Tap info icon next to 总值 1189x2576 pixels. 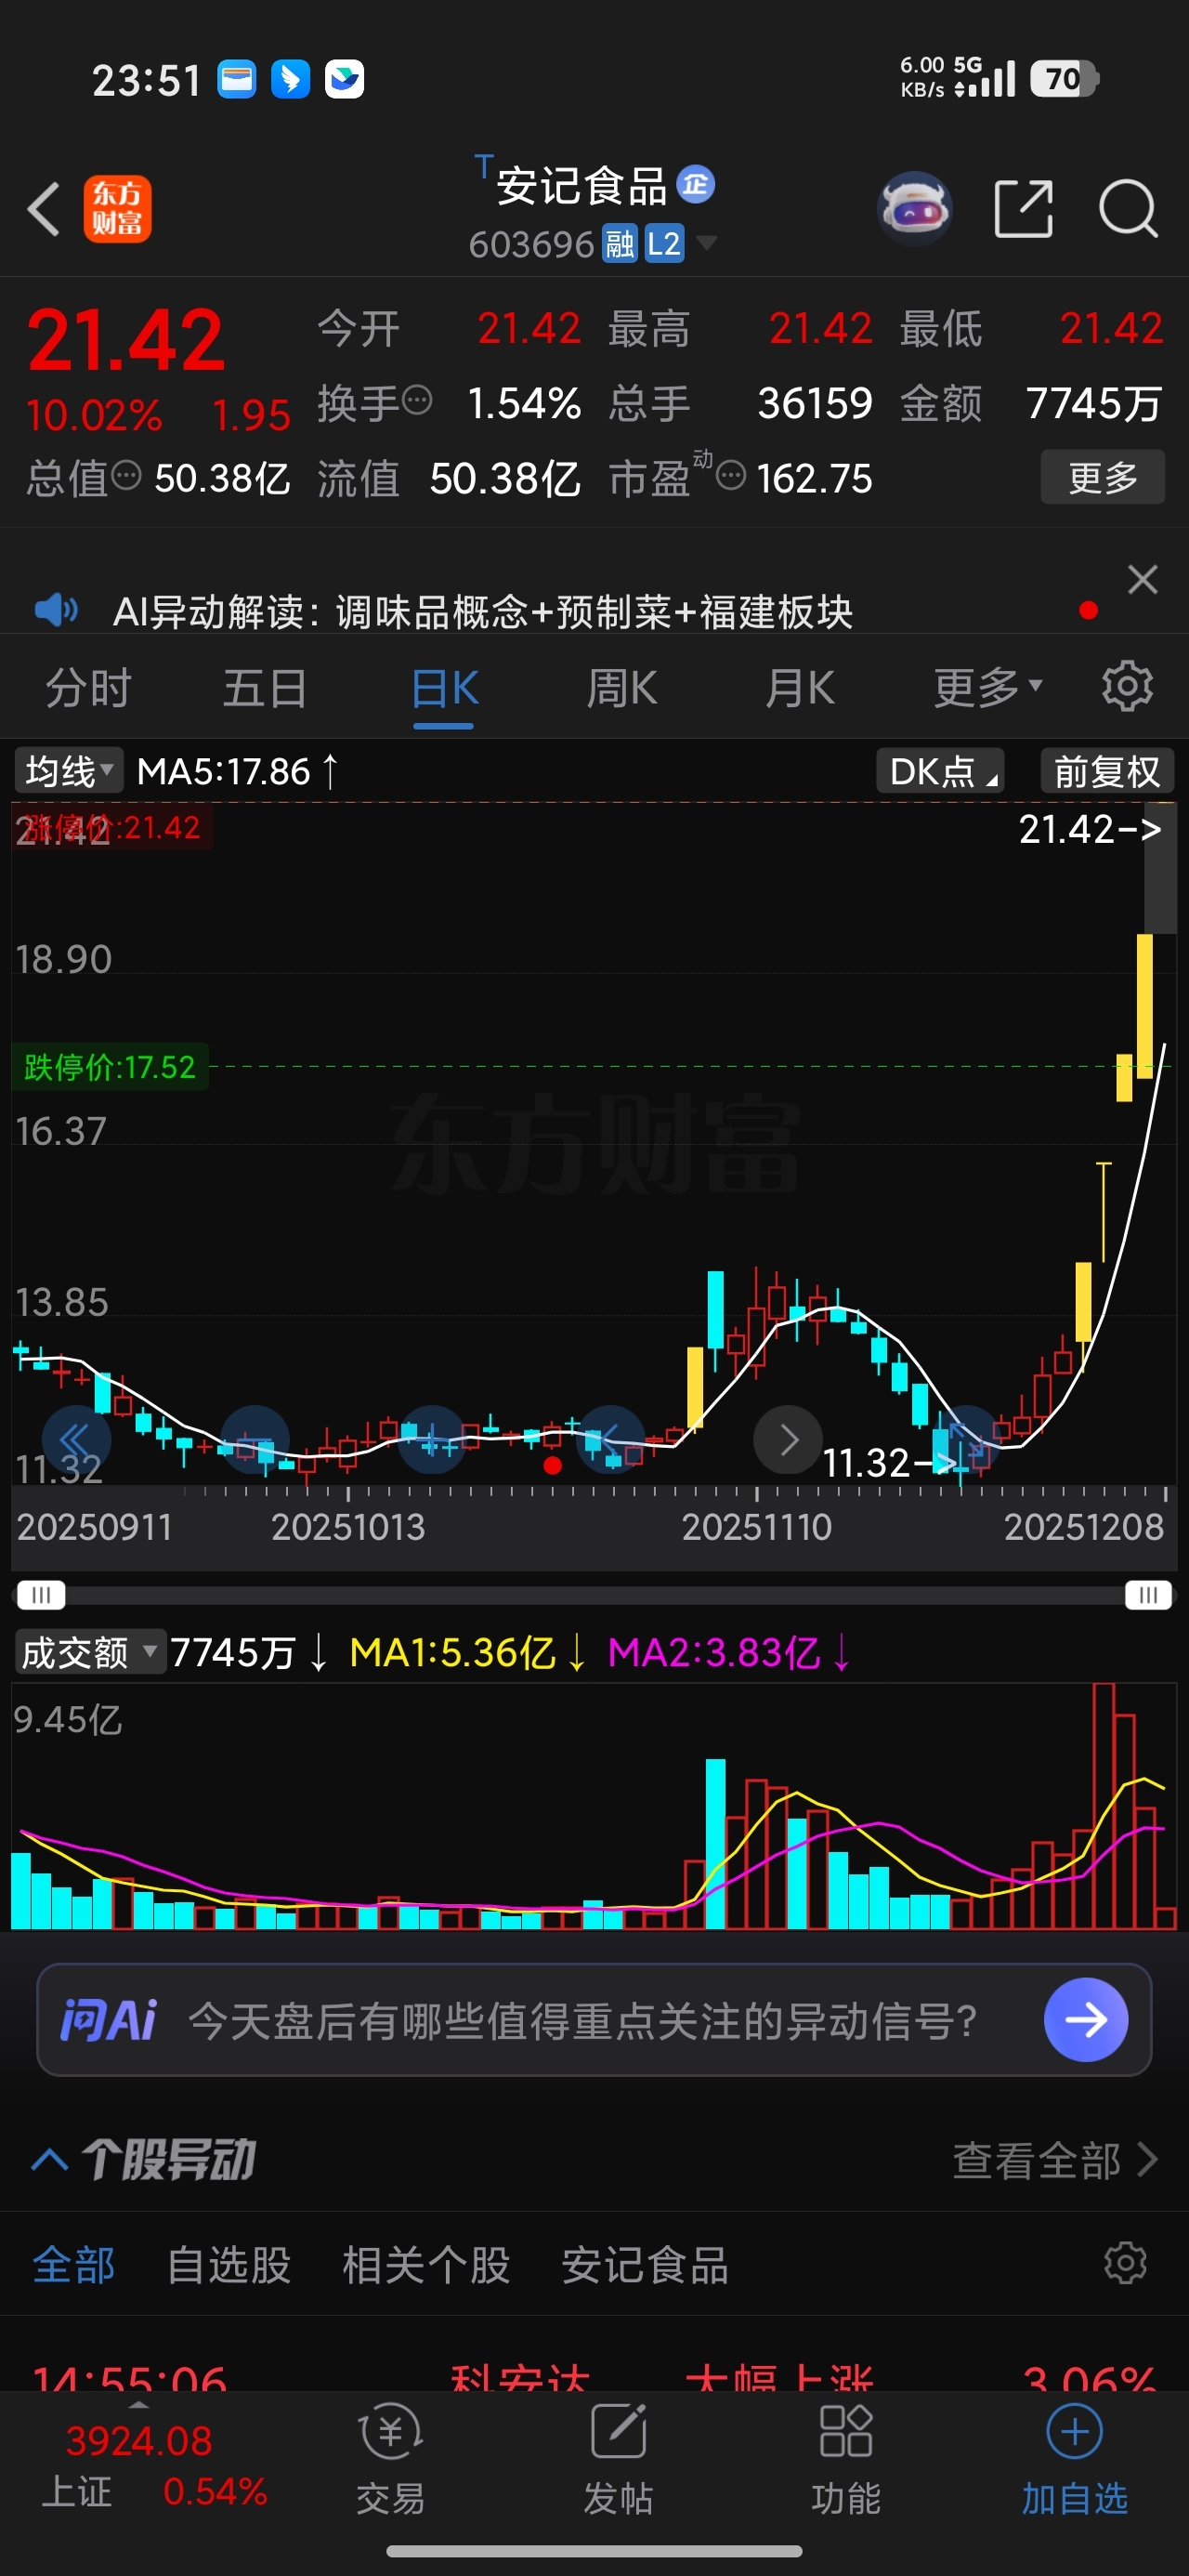click(126, 475)
